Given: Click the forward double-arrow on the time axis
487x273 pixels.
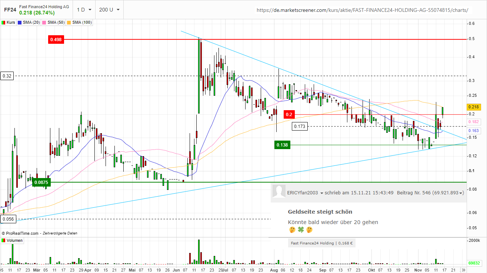Looking at the screenshot, I should 464,270.
